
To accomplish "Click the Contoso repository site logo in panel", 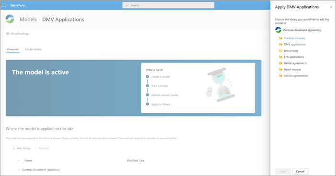I will pos(278,30).
